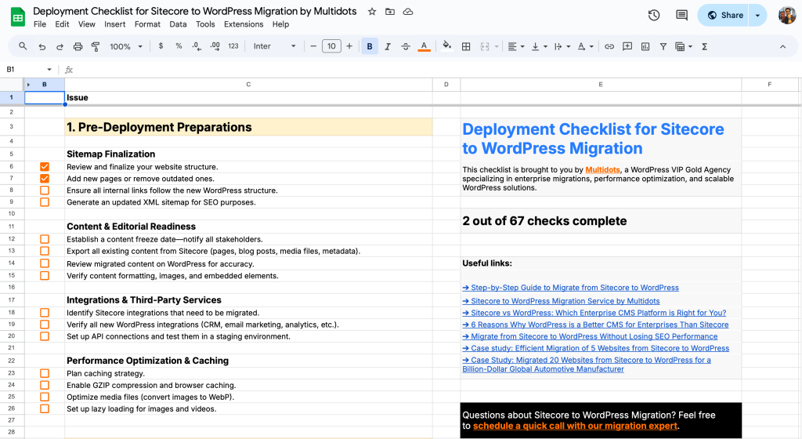Open the fill color picker

pos(446,46)
